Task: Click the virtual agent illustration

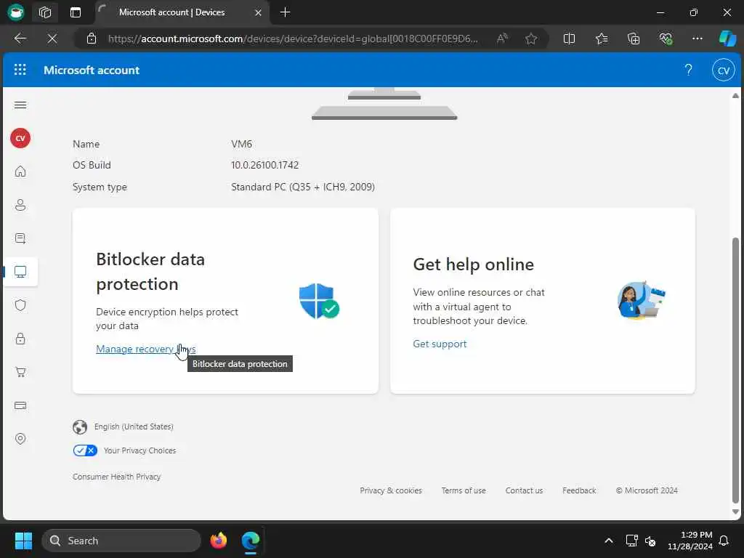Action: 641,300
